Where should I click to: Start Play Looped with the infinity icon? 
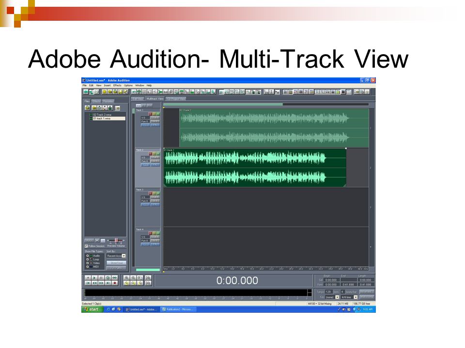[115, 278]
